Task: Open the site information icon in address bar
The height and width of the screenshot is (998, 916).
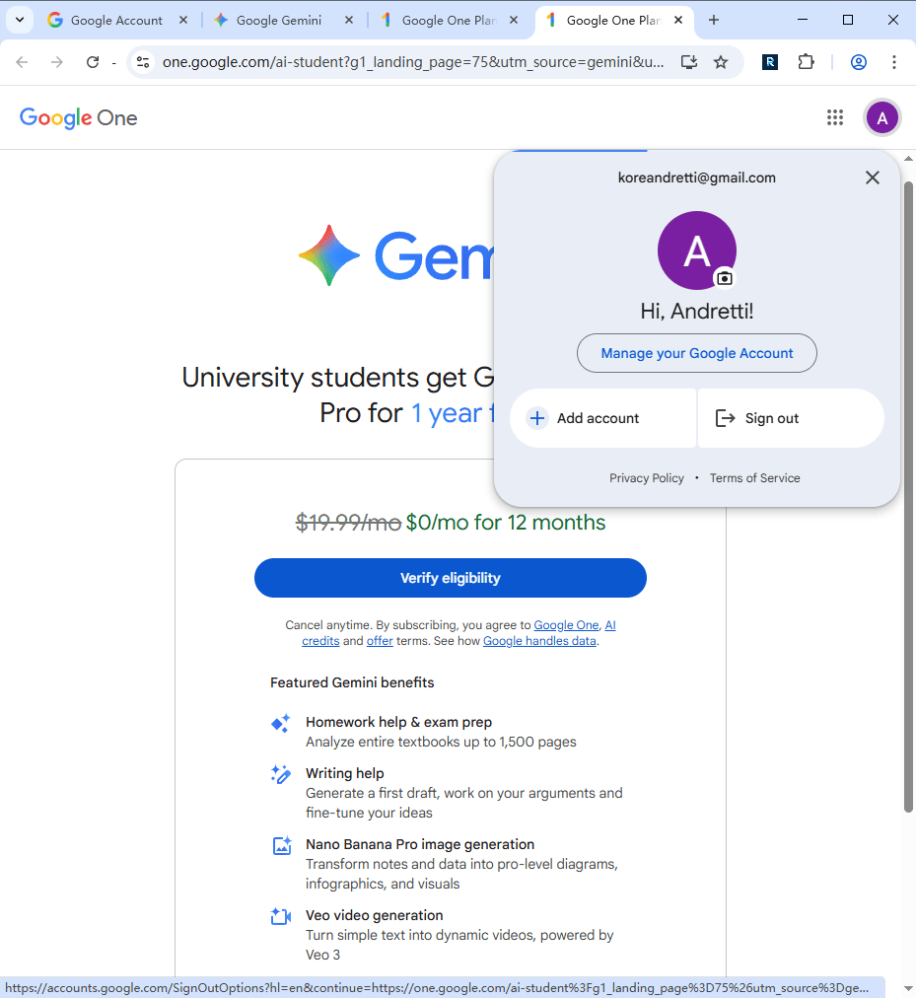Action: click(143, 62)
